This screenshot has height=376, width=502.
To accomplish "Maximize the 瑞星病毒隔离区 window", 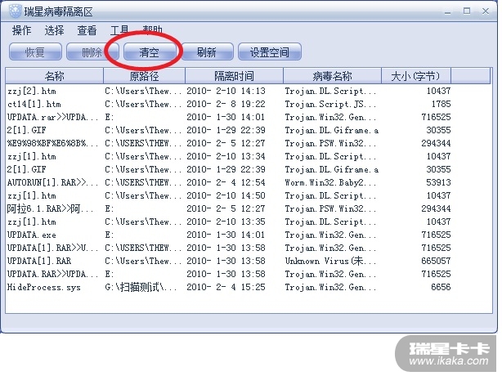I will pos(467,11).
